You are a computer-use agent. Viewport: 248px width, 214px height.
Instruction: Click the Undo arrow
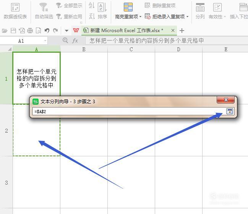click(x=47, y=30)
